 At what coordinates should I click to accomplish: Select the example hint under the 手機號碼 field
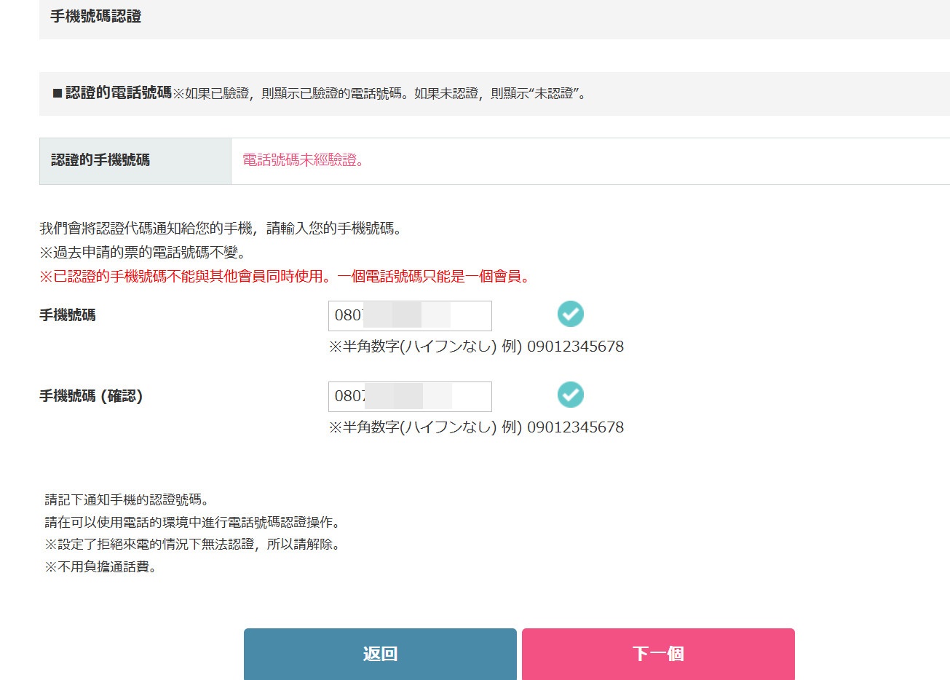(x=476, y=347)
